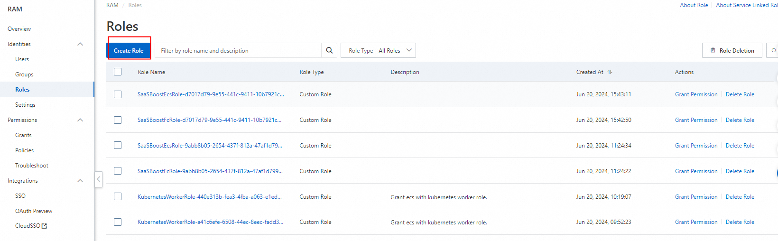
Task: Open role SaaSBoostFcRole-d7017d79
Action: [209, 120]
